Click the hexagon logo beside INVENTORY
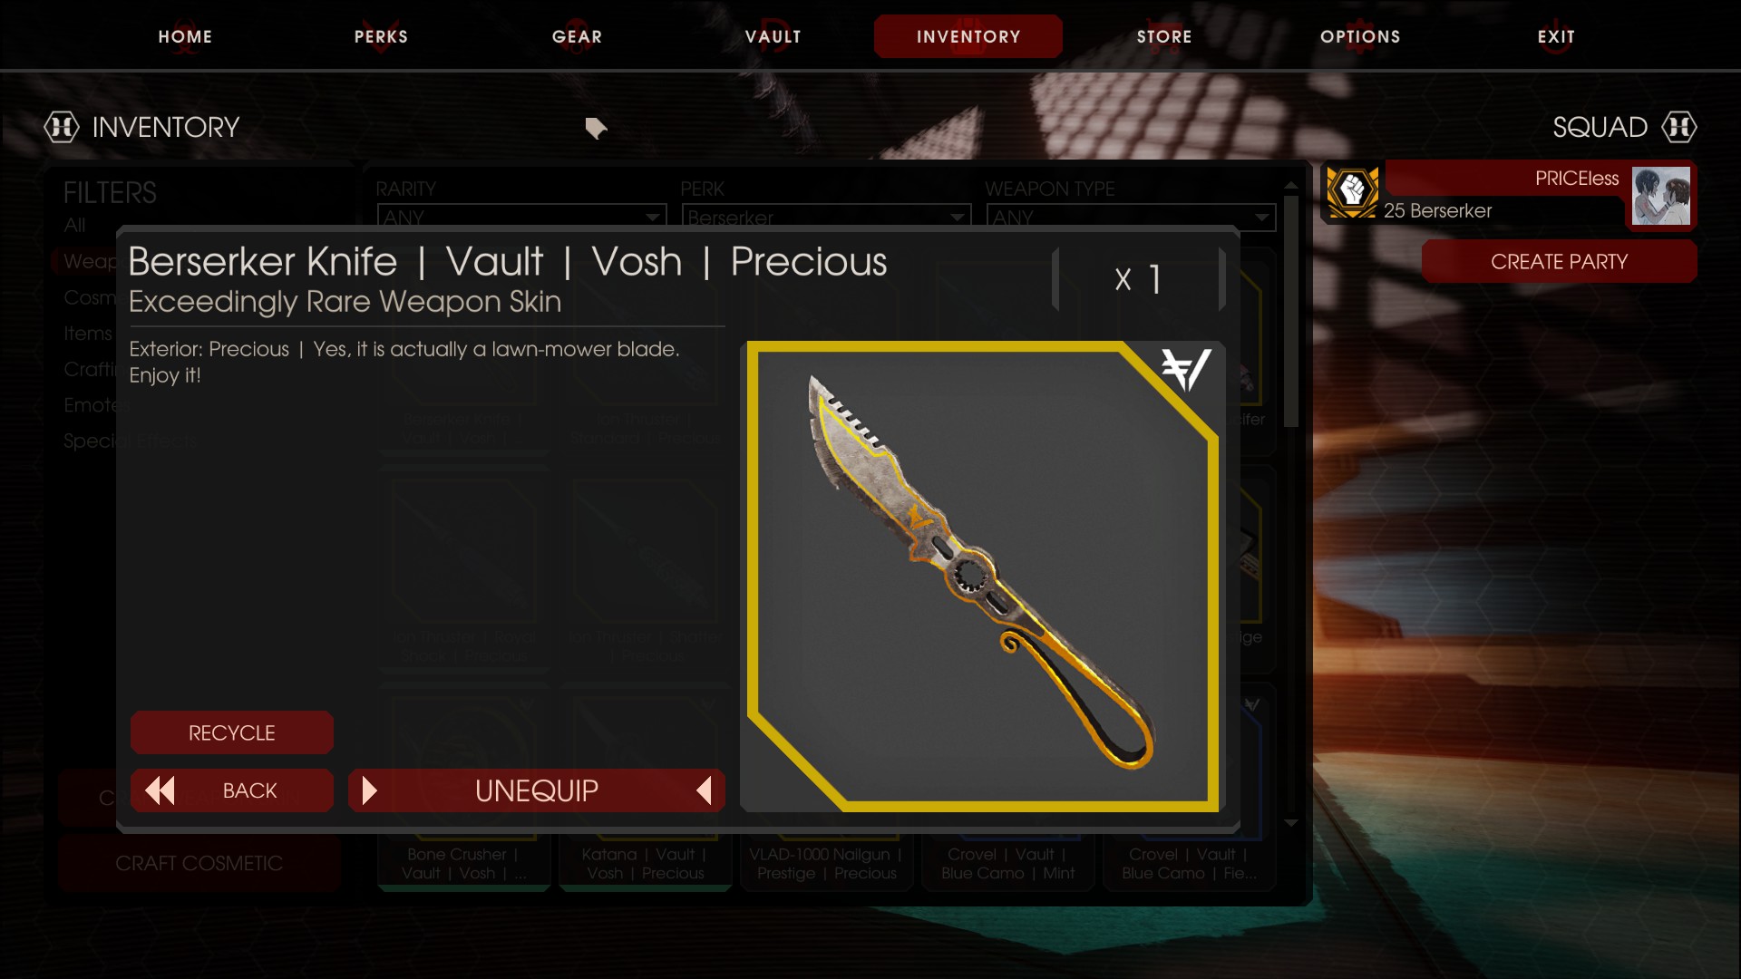The height and width of the screenshot is (979, 1741). (62, 127)
